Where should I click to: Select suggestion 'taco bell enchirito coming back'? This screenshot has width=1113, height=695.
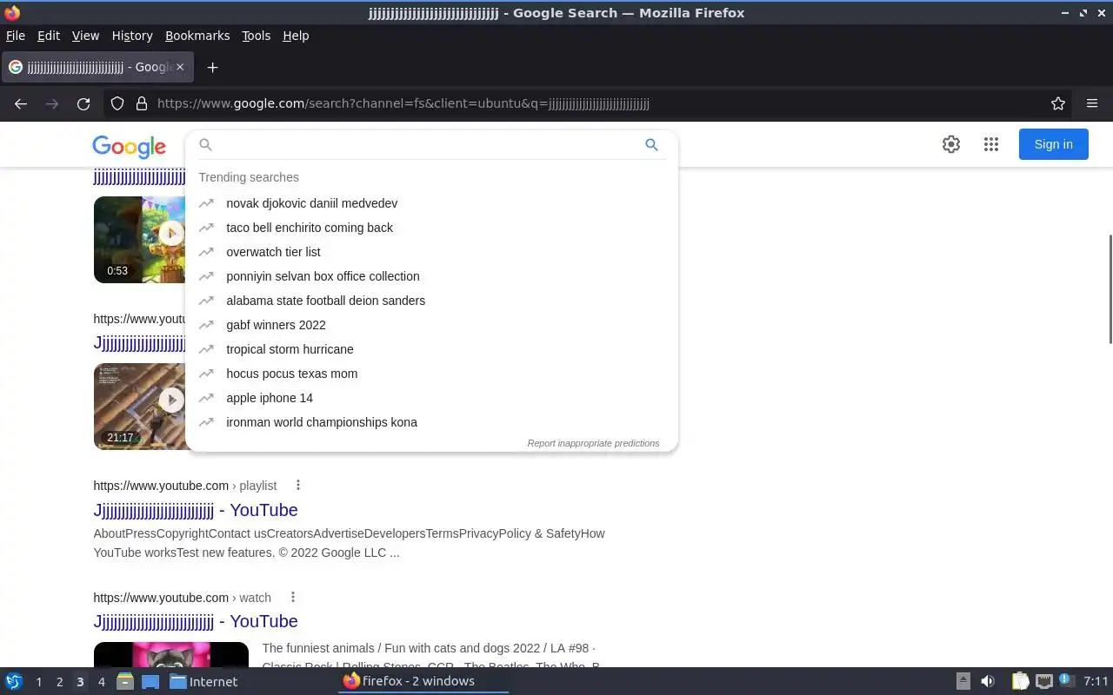[431, 228]
